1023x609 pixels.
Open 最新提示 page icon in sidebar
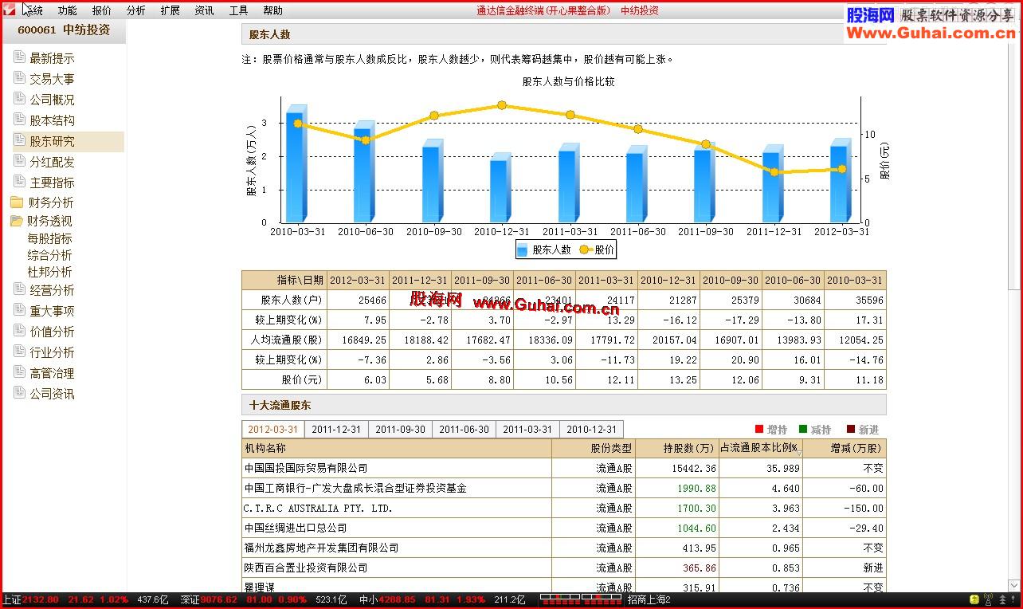click(x=19, y=57)
